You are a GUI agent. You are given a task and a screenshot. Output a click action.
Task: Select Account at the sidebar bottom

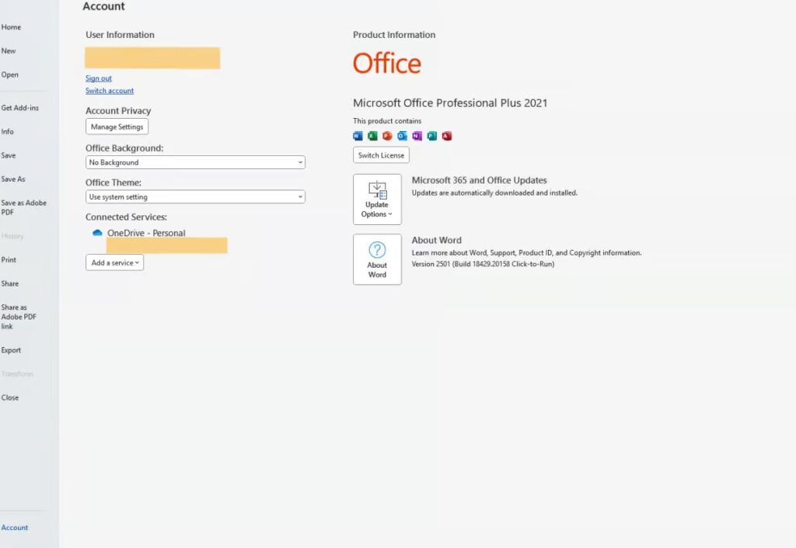(x=15, y=527)
